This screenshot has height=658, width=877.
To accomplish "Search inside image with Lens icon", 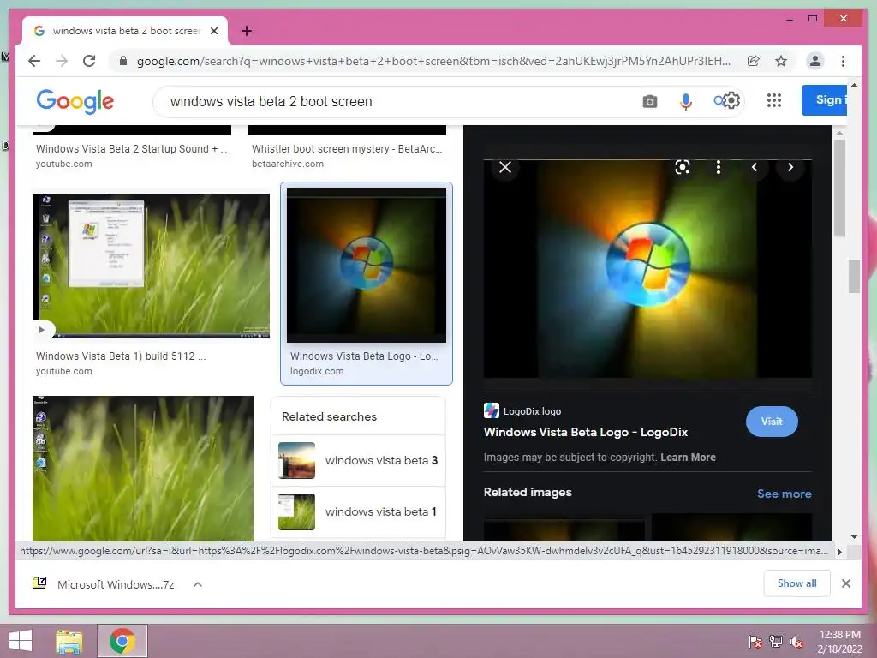I will pyautogui.click(x=683, y=167).
